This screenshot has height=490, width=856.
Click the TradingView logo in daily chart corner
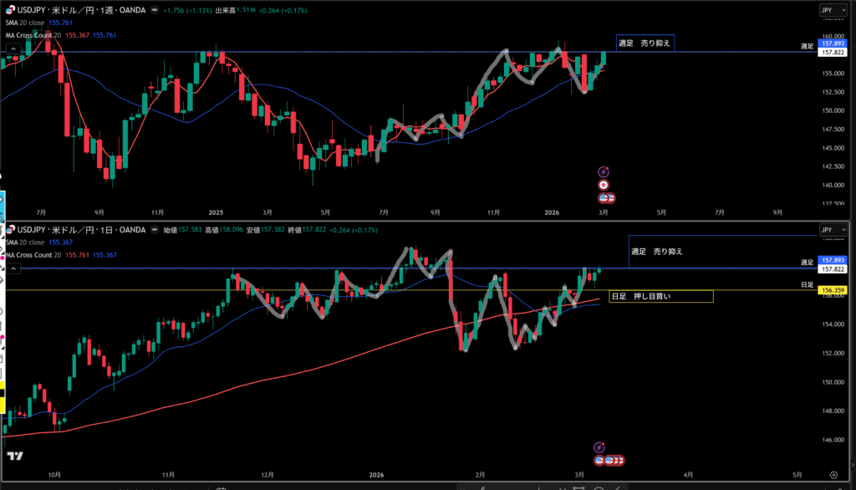pos(14,456)
